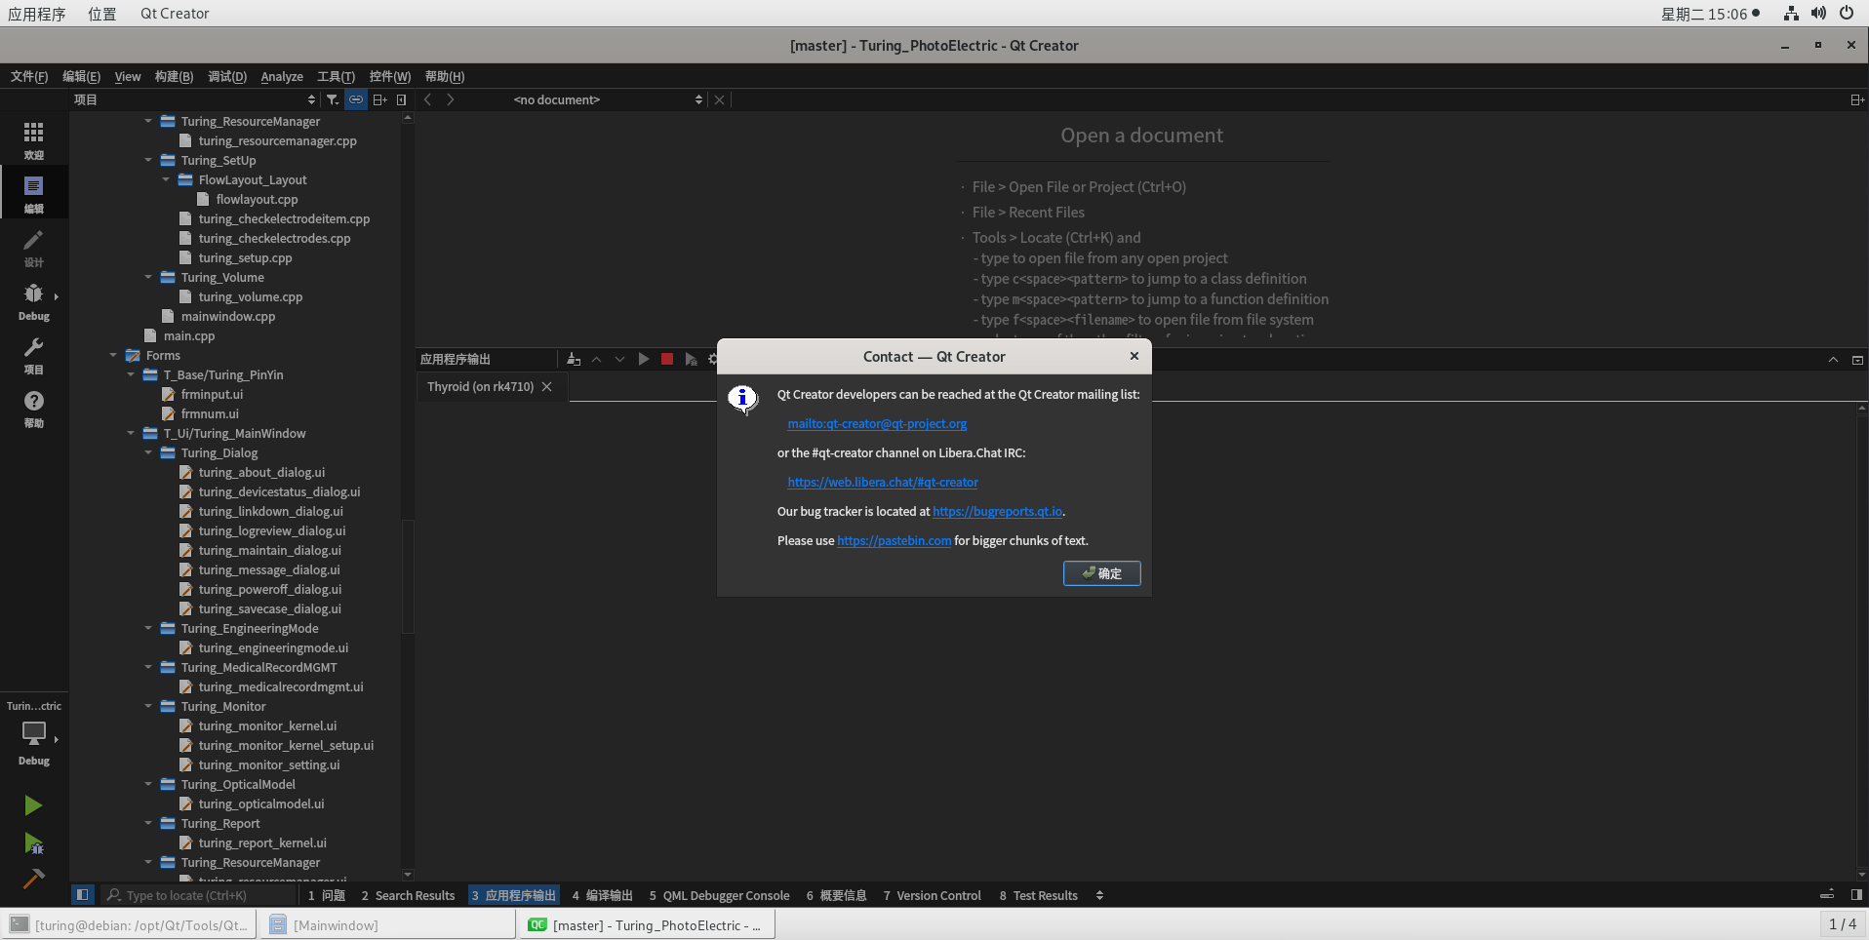The width and height of the screenshot is (1869, 940).
Task: Split the project sidebar panel
Action: coord(379,99)
